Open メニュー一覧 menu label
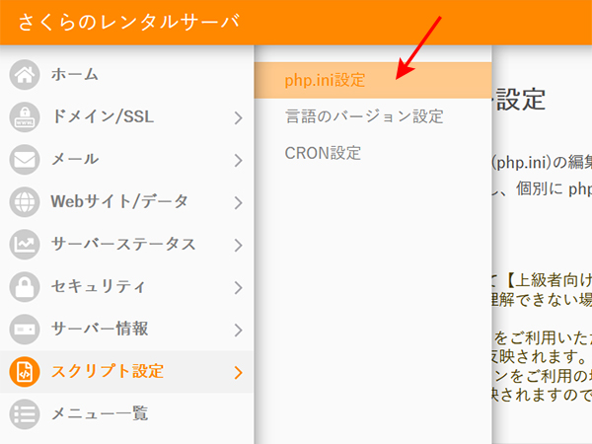 100,413
